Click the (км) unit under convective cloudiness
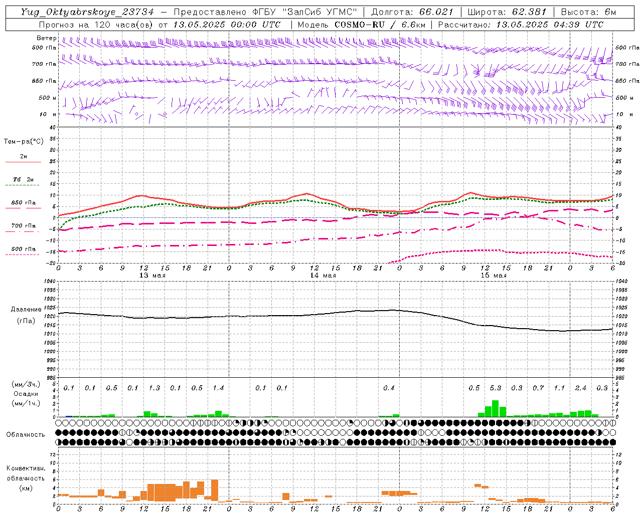642x513 pixels. [x=26, y=488]
